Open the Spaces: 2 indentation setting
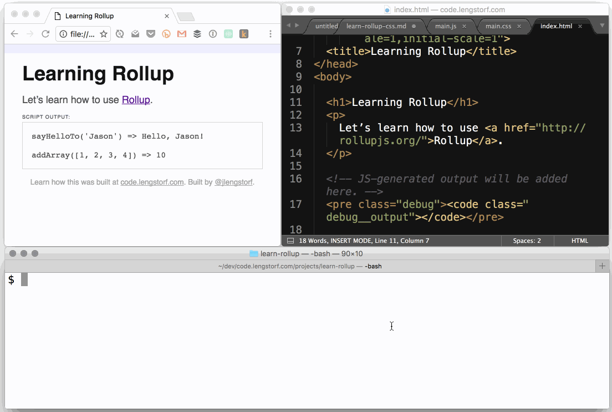Viewport: 612px width, 412px height. click(x=527, y=240)
